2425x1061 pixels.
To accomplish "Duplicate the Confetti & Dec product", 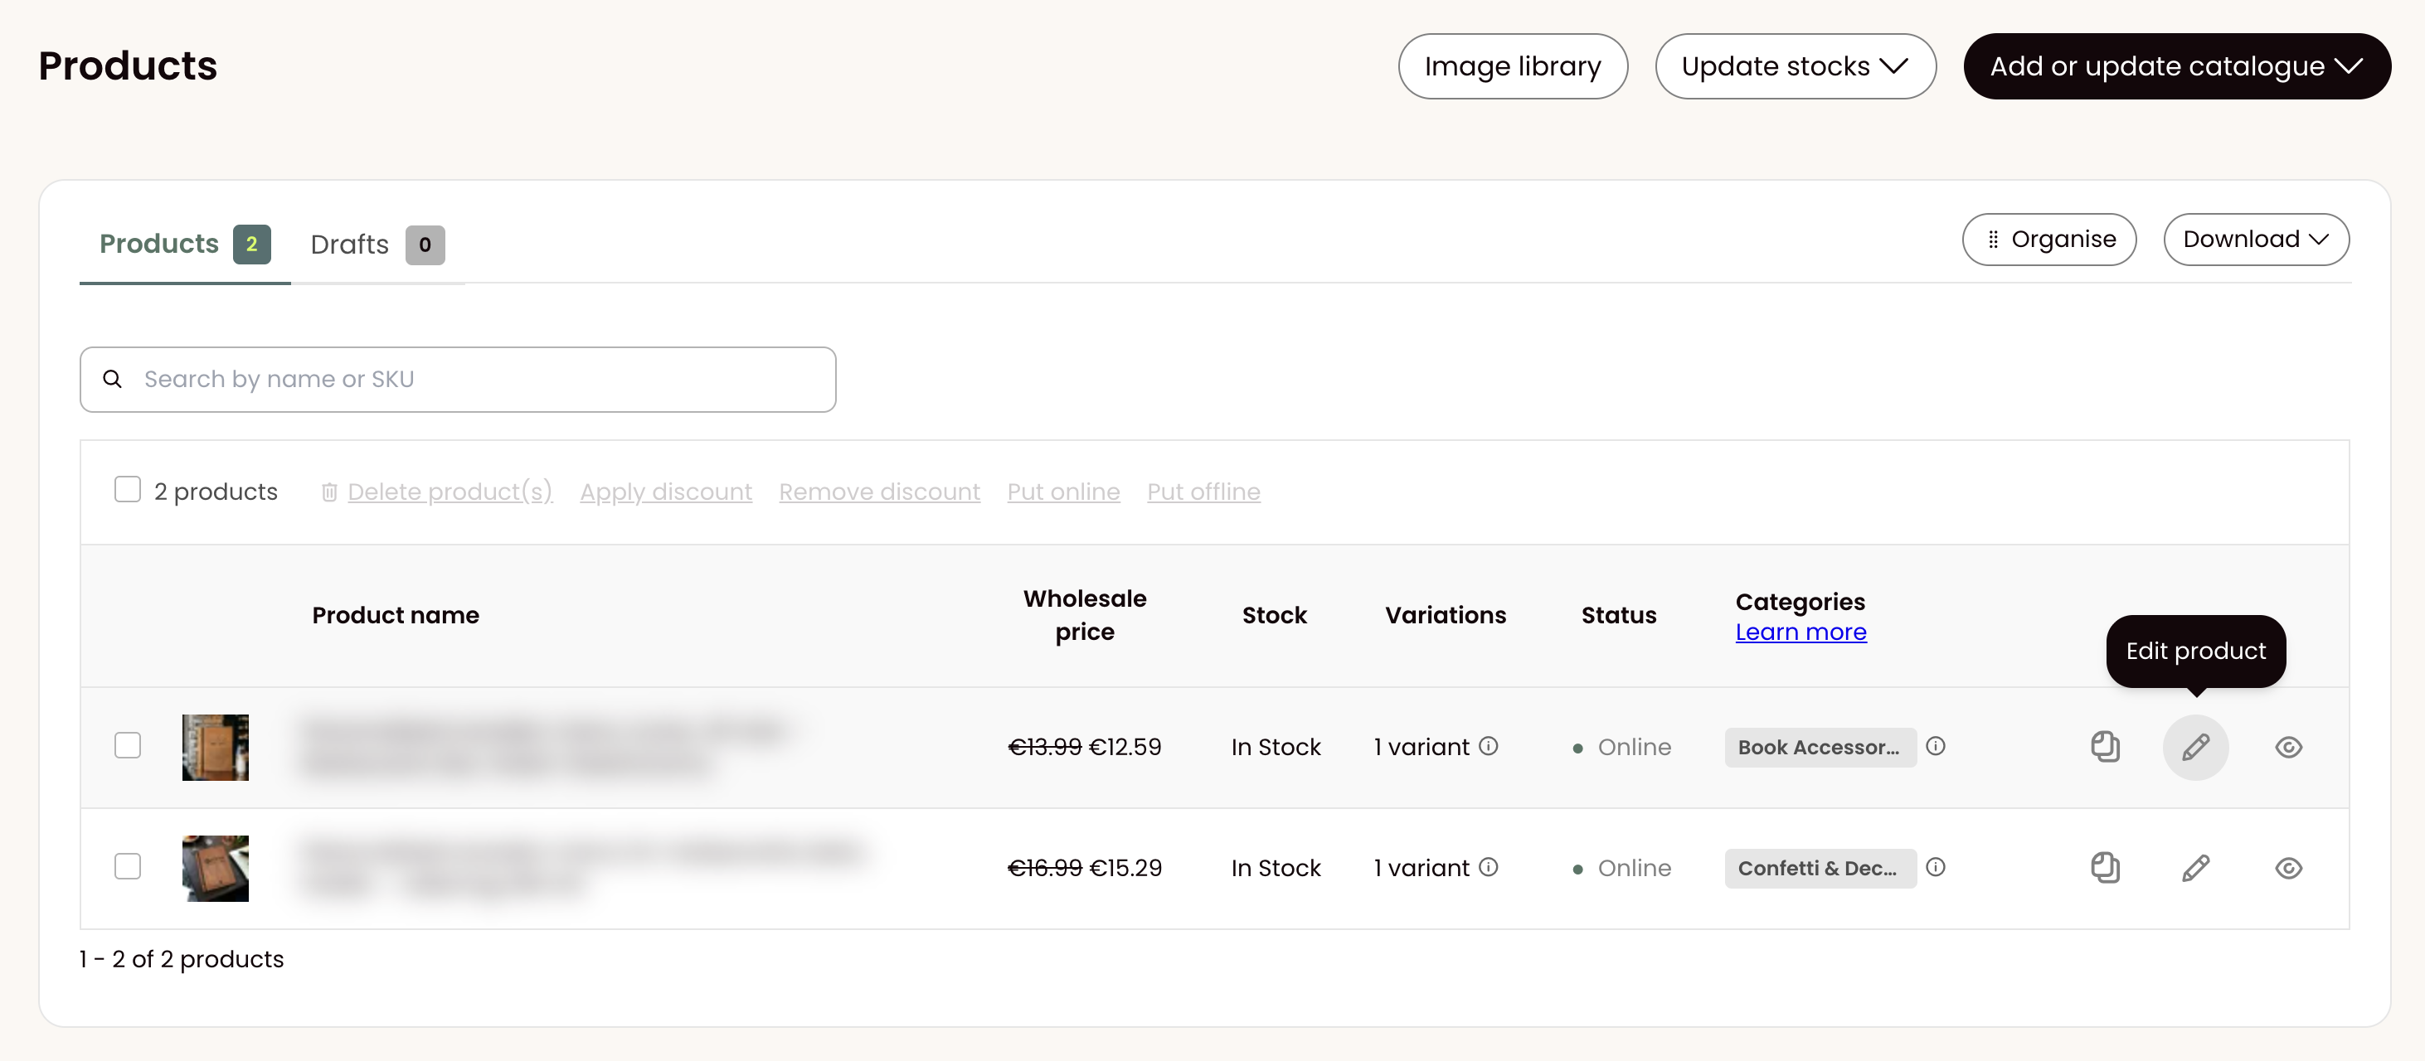I will point(2105,867).
